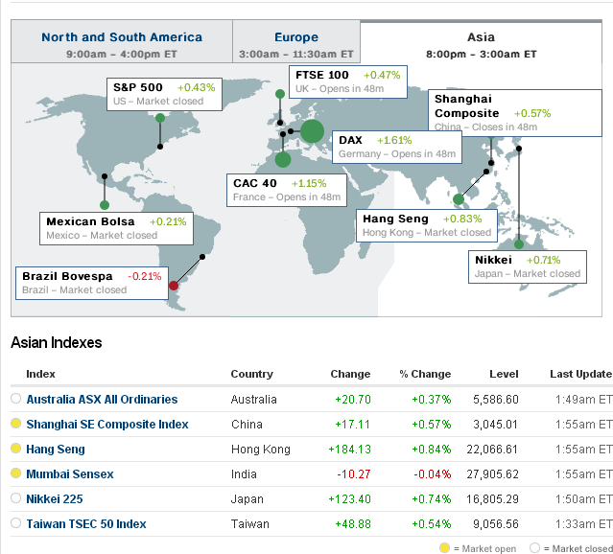Click the +0.74% percent change value
Image resolution: width=613 pixels, height=554 pixels.
coord(432,499)
